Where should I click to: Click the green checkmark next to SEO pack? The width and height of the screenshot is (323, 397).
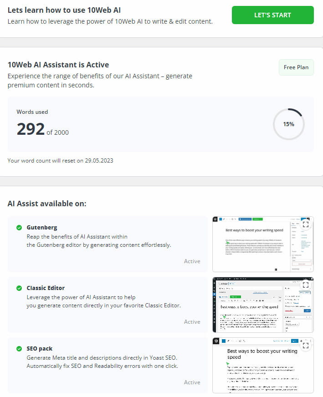tap(19, 349)
